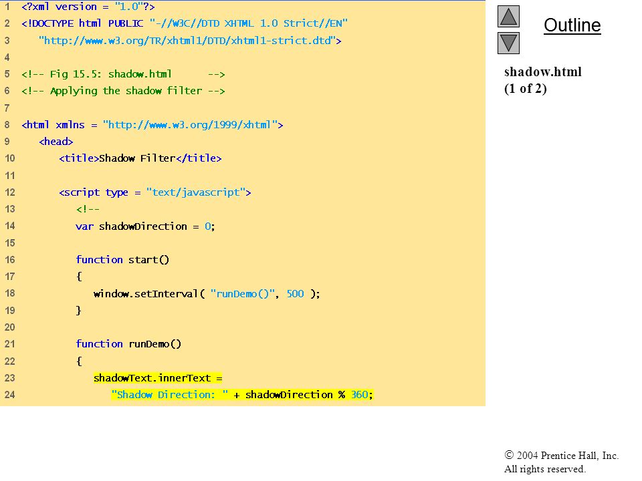
Task: Click the xhtml1-strict.dtd URL on line 3
Action: click(x=190, y=41)
